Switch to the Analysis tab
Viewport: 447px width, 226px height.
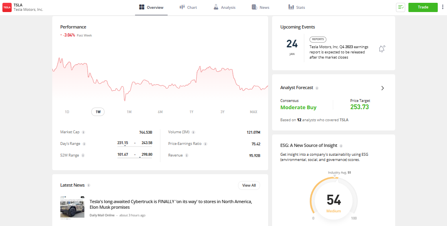click(224, 7)
